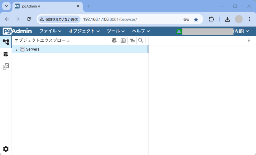Open the ヘルプ menu

(x=141, y=31)
